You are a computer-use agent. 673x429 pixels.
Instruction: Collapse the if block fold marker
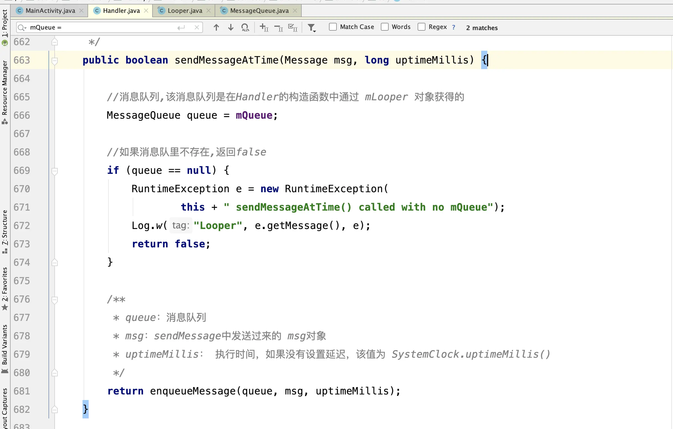(55, 170)
